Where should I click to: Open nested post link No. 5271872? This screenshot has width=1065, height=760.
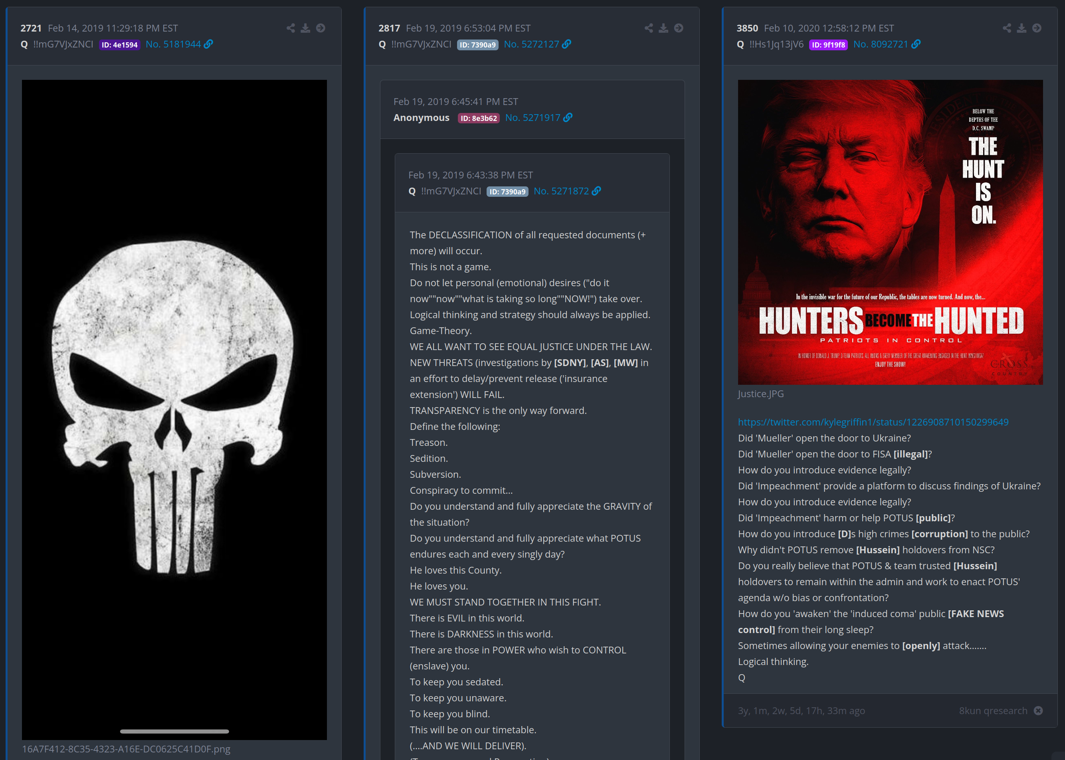point(561,191)
